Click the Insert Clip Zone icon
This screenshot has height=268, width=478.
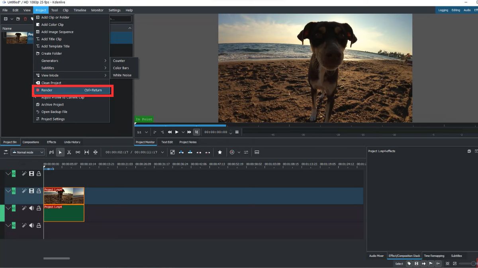tap(181, 152)
